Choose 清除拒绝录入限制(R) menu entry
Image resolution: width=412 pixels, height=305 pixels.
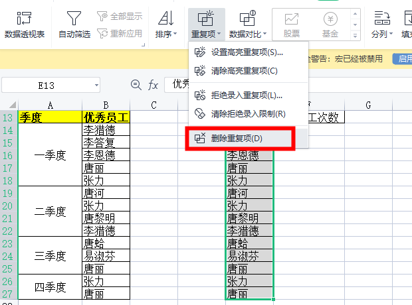248,114
